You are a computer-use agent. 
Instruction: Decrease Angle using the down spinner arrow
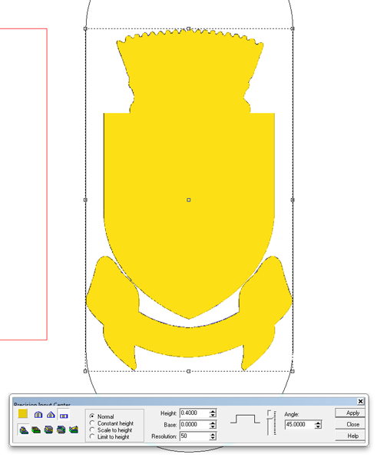pos(318,426)
